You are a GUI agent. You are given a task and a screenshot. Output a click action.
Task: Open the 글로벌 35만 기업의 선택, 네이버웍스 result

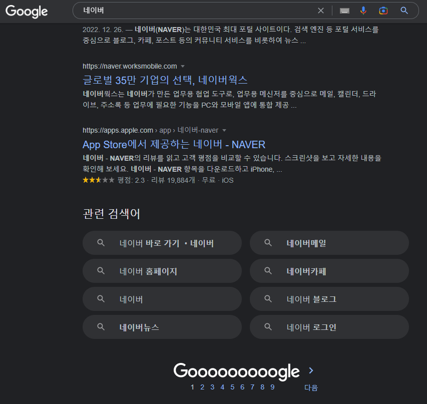[x=165, y=80]
